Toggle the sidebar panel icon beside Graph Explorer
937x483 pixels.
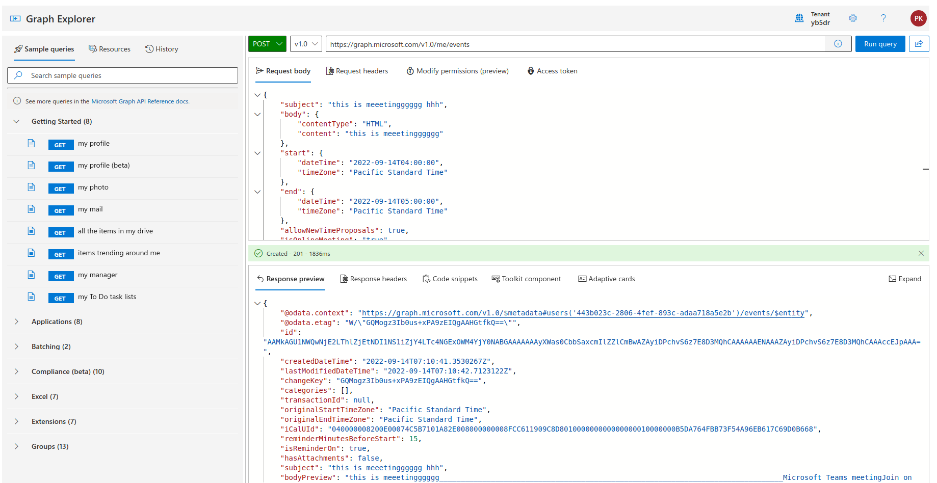pos(15,19)
